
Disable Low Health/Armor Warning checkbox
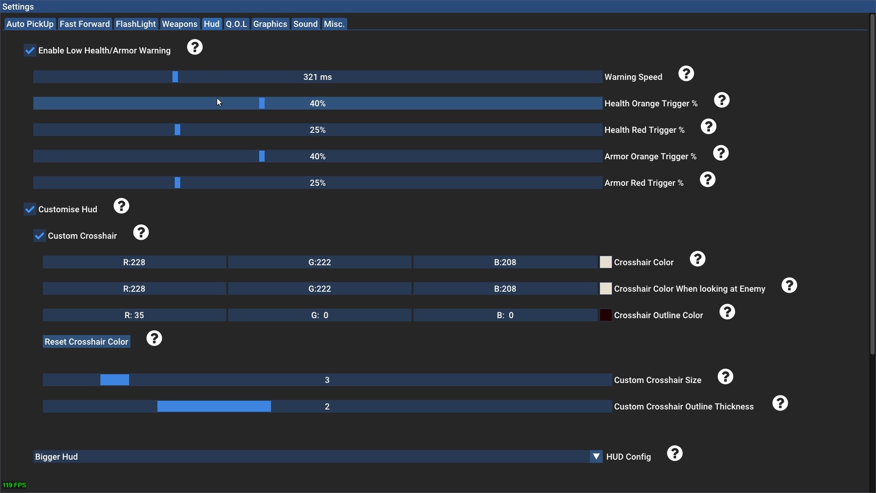point(30,51)
